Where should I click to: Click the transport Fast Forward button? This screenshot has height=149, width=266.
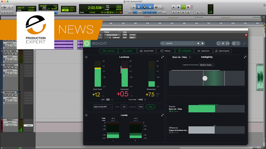click(x=183, y=12)
